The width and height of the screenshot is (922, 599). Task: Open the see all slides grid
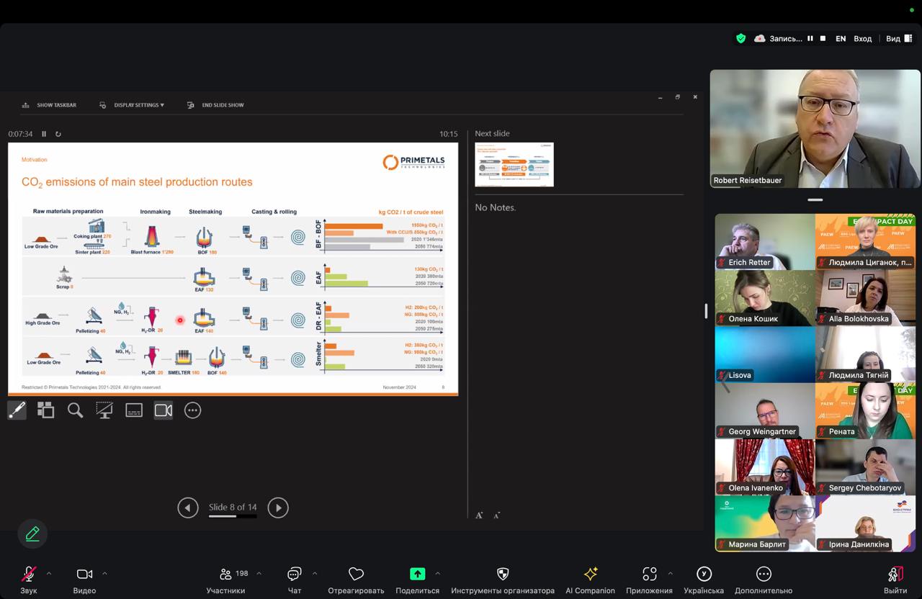(46, 410)
